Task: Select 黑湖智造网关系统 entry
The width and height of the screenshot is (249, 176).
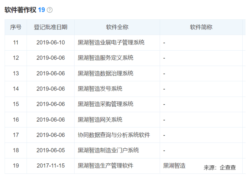Action: tap(100, 119)
